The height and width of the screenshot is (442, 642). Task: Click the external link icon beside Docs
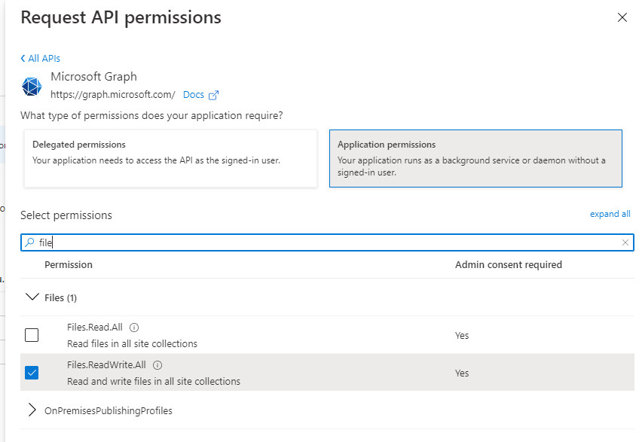pos(213,96)
